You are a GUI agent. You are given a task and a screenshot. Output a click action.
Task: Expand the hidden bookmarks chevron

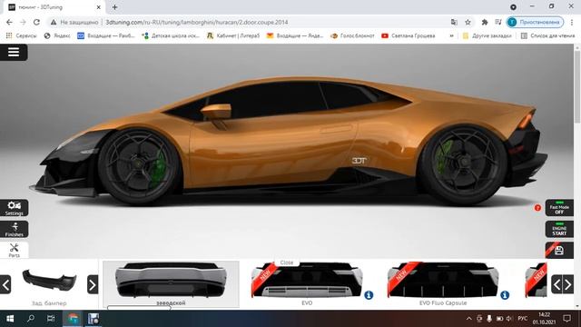451,36
